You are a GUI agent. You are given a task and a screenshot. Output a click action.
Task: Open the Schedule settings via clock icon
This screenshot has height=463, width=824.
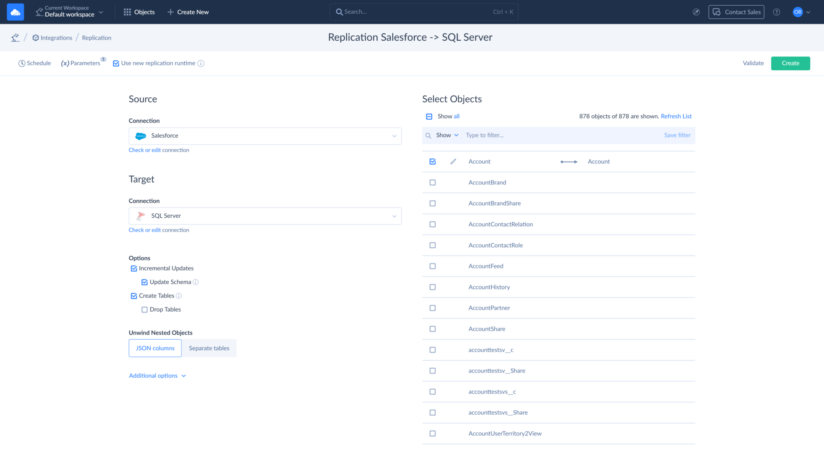pos(22,63)
